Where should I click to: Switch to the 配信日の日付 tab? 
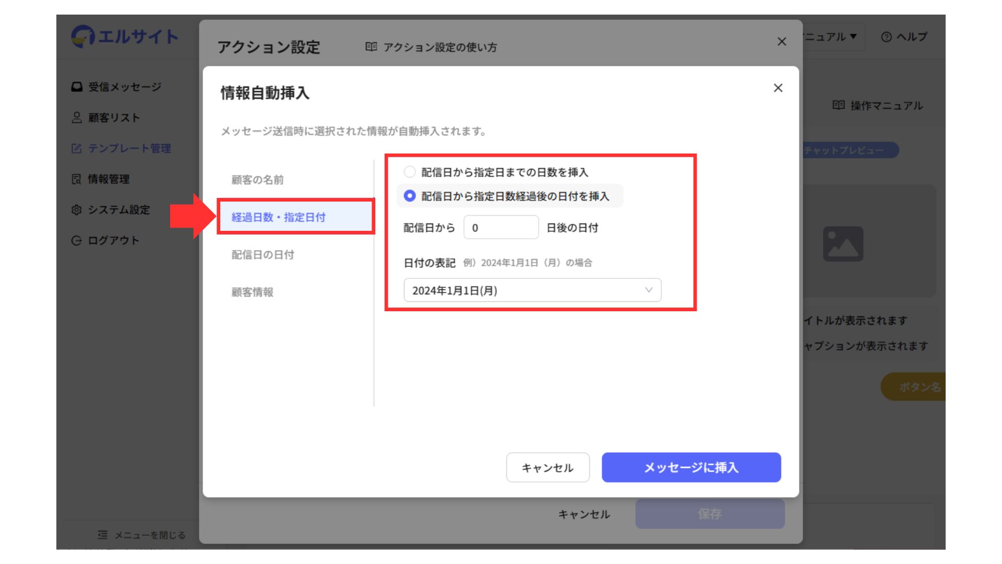263,255
